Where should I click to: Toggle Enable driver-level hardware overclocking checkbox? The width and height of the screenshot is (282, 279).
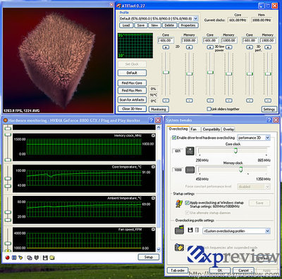point(174,137)
